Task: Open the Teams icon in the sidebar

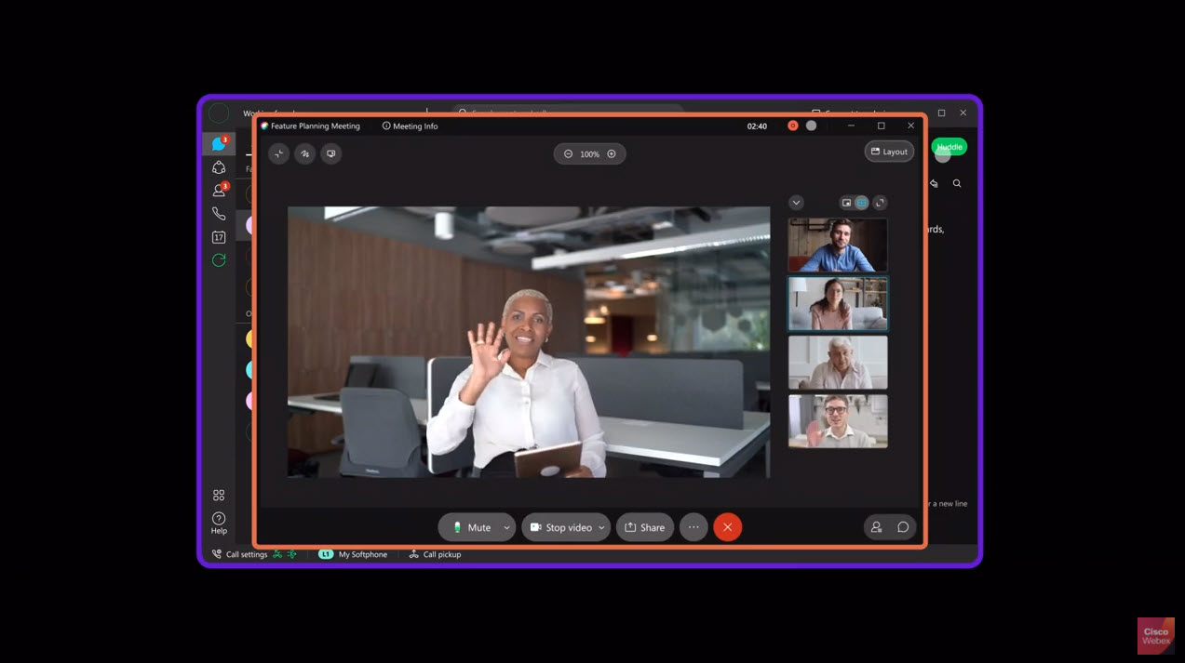Action: click(x=219, y=167)
